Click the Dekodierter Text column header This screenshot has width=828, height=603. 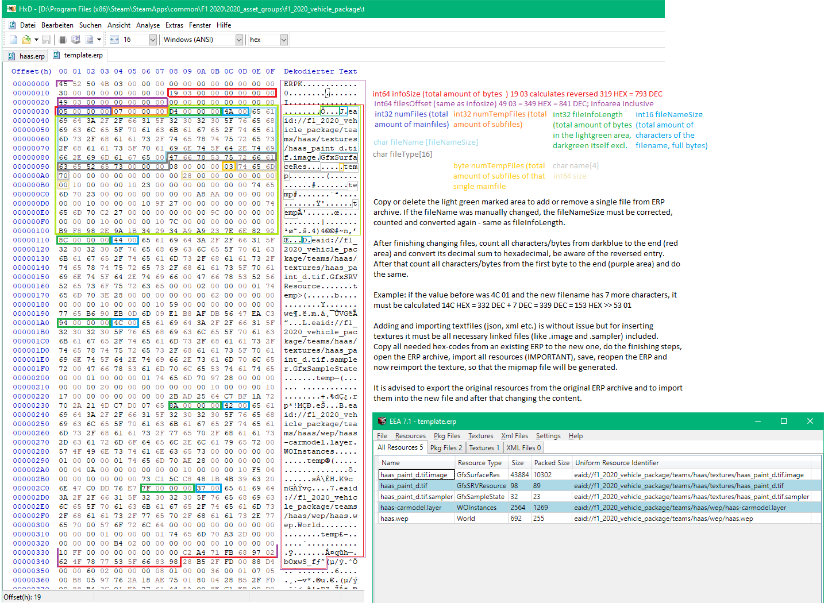click(320, 71)
